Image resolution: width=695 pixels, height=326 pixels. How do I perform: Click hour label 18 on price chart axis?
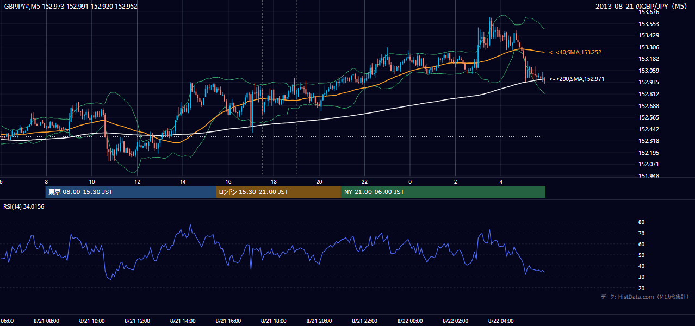click(274, 182)
